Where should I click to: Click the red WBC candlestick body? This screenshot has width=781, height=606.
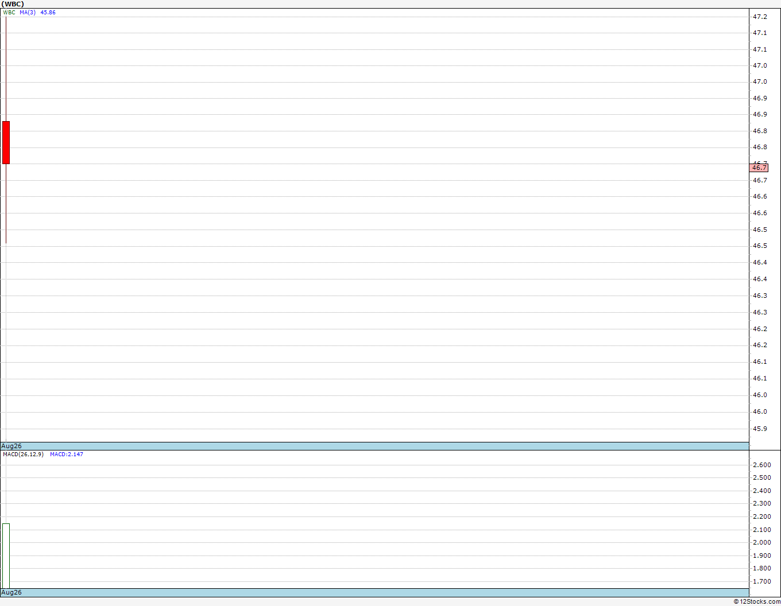[6, 142]
